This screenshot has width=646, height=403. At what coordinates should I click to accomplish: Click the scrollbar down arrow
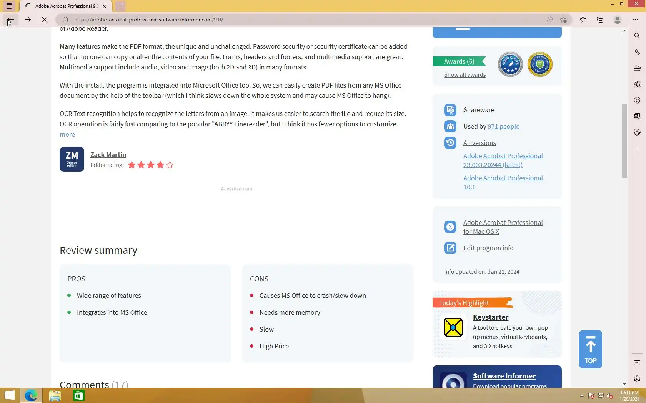point(624,384)
